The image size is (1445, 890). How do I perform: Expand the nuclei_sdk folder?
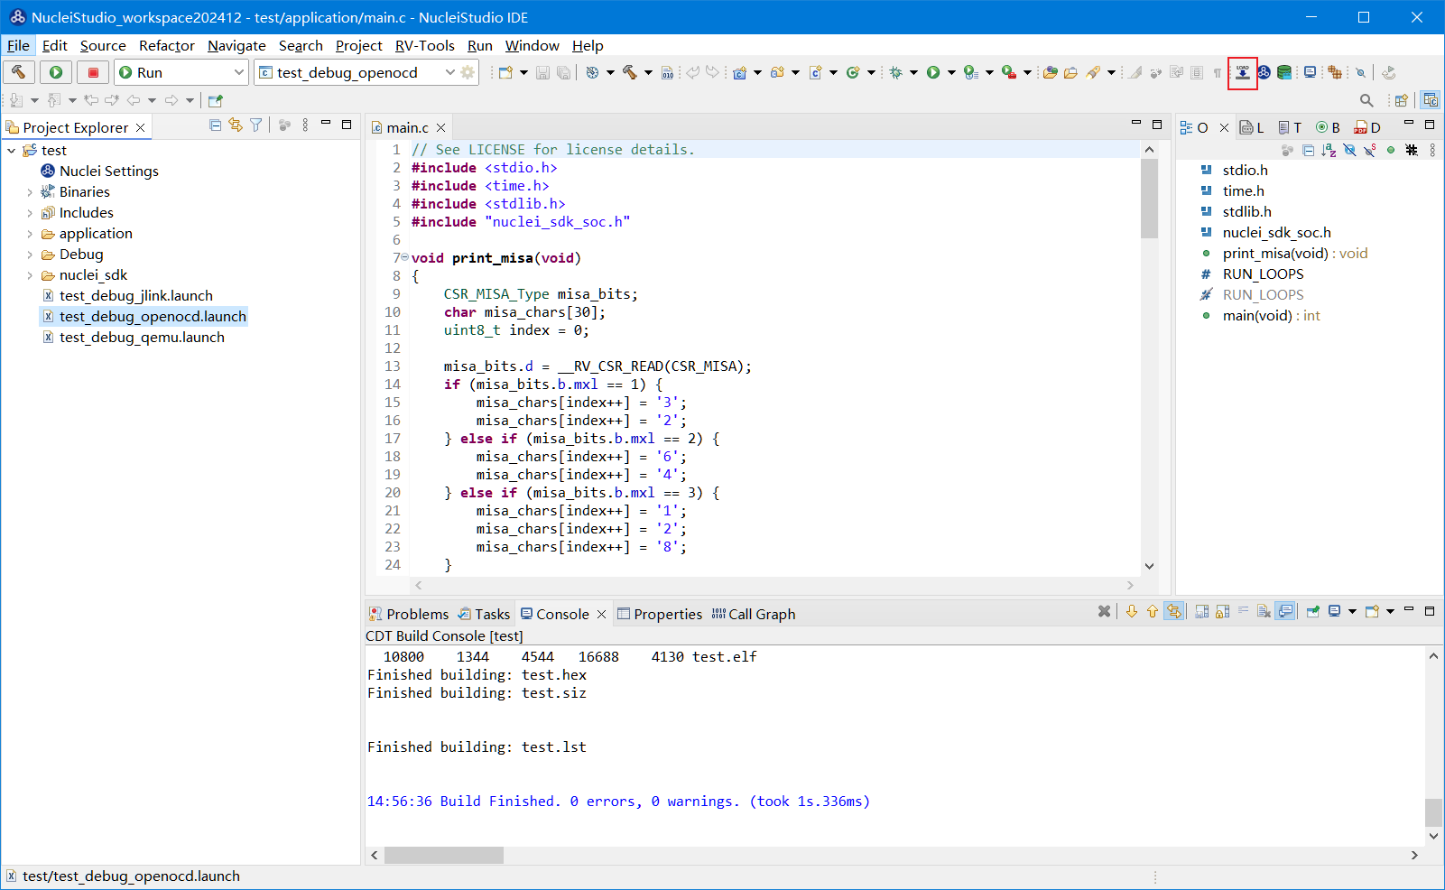point(30,275)
